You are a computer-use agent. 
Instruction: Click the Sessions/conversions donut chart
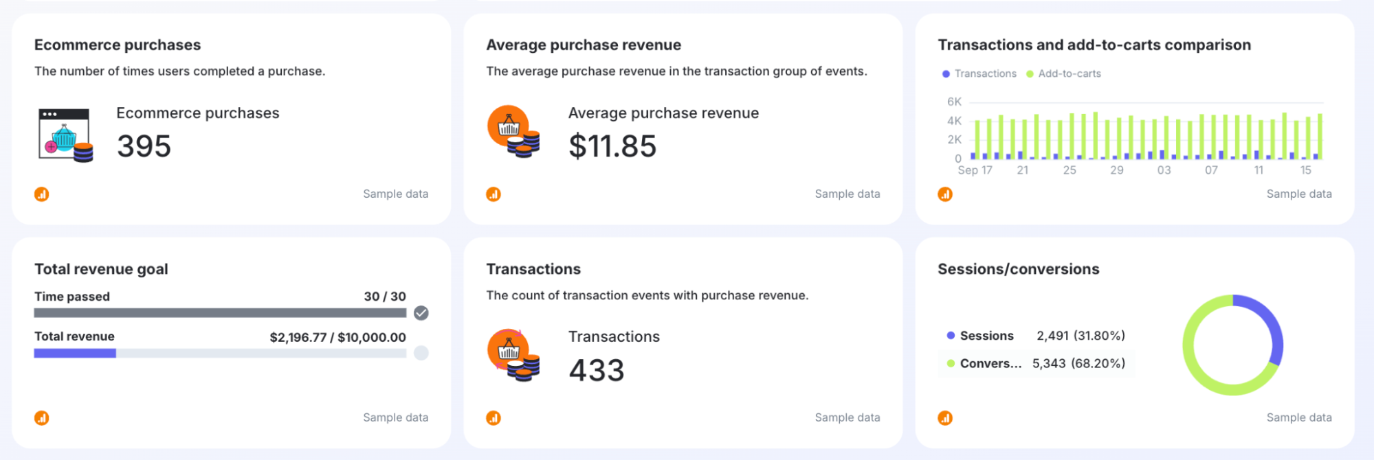point(1188,345)
